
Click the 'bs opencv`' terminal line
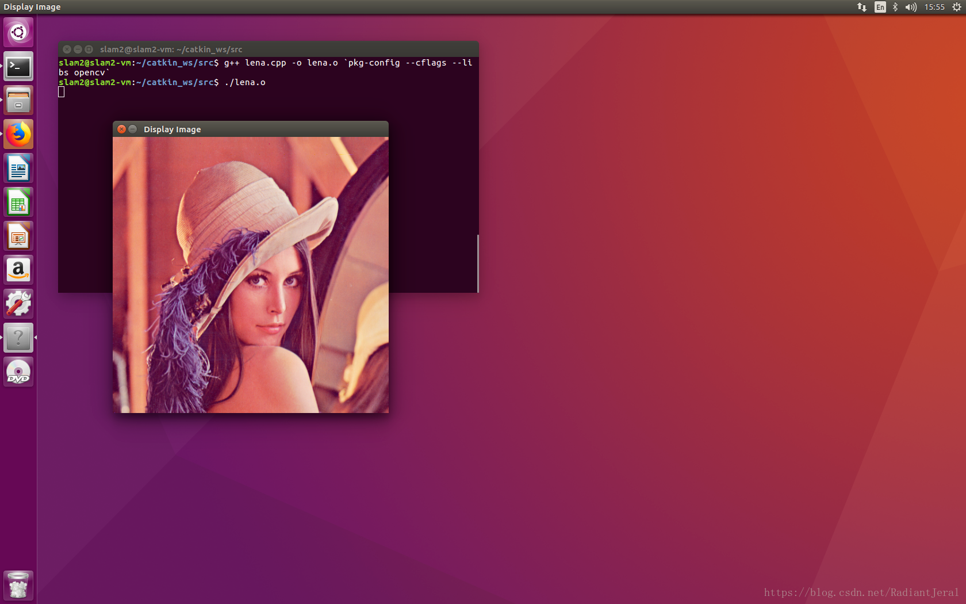pos(84,72)
